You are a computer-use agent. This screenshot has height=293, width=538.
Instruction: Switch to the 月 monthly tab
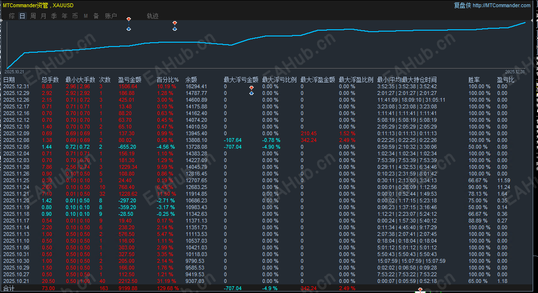coord(44,16)
